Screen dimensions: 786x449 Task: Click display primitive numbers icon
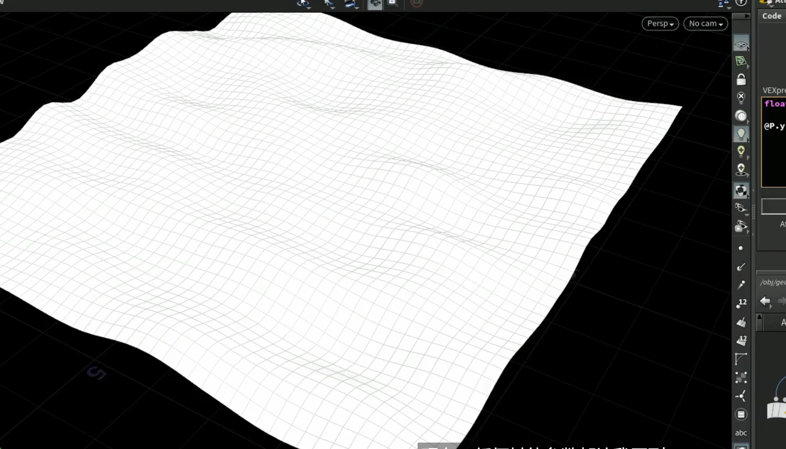[x=741, y=340]
